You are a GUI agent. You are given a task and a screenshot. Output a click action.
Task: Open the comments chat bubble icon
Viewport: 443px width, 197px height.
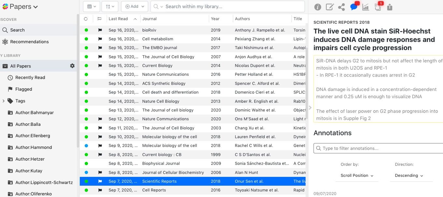coord(354,7)
